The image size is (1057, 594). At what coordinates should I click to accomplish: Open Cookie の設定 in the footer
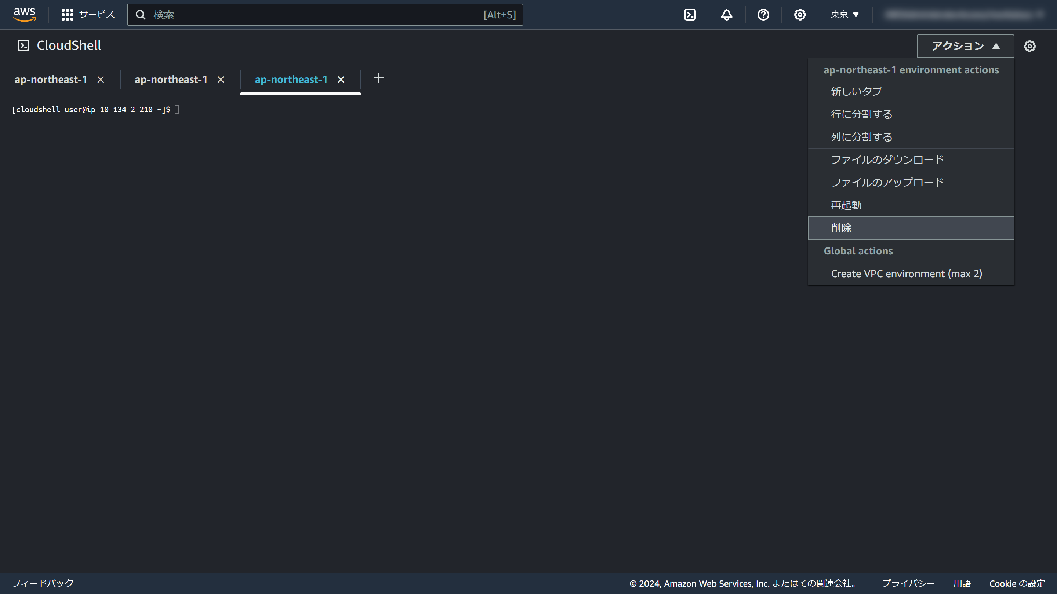[x=1017, y=583]
